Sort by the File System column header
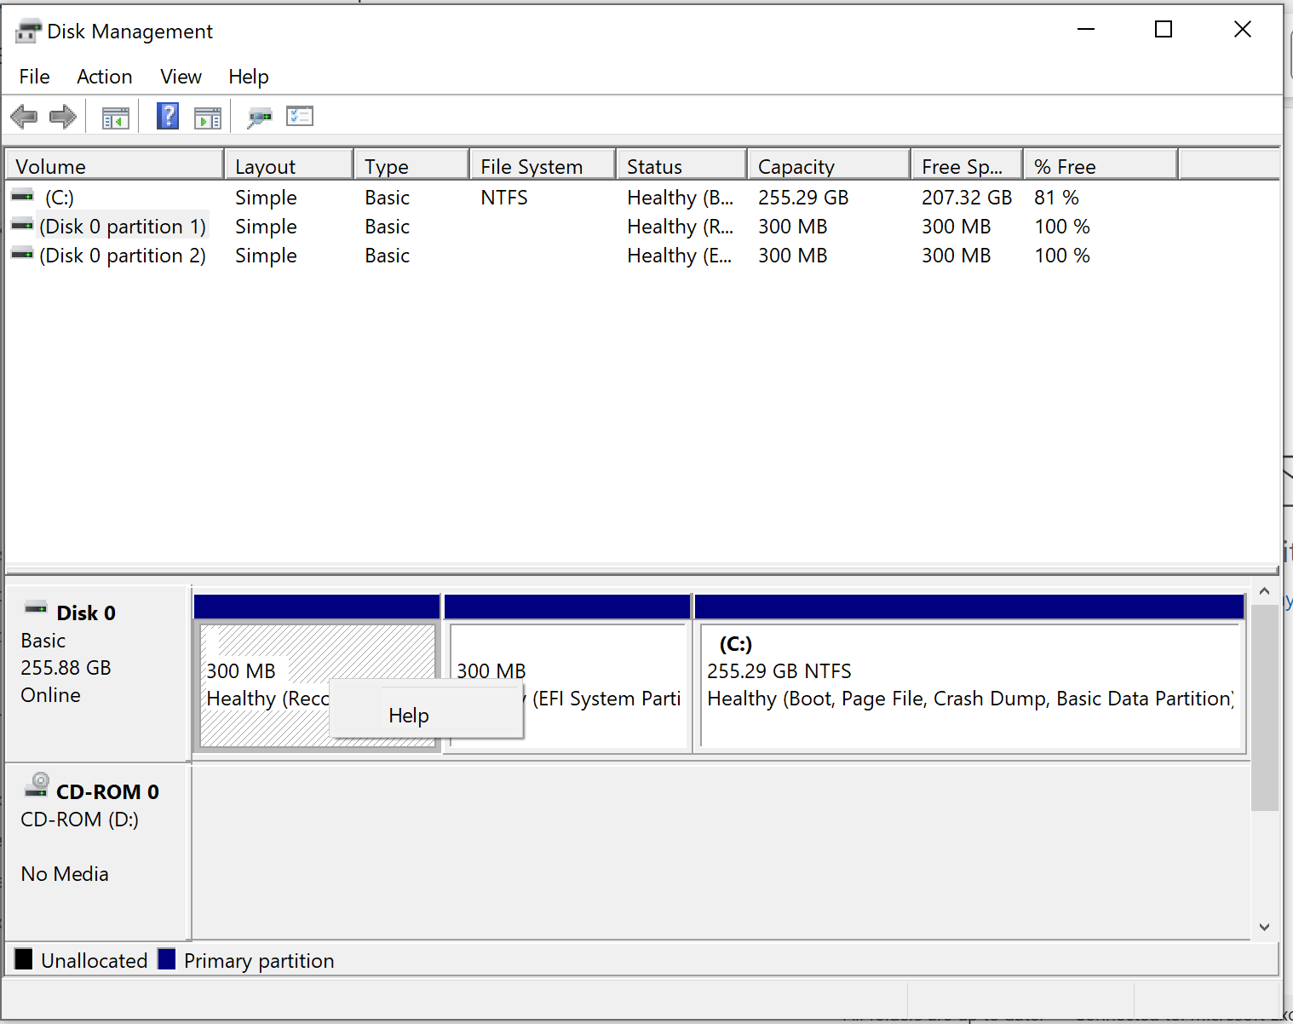 pyautogui.click(x=543, y=165)
